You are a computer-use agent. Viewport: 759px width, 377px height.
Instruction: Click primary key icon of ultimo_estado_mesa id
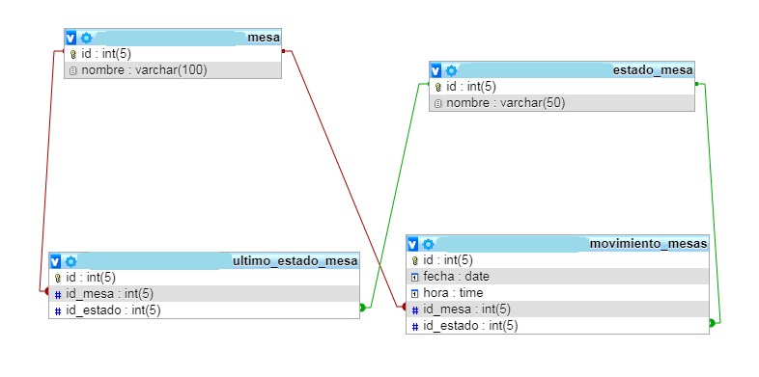(x=58, y=278)
